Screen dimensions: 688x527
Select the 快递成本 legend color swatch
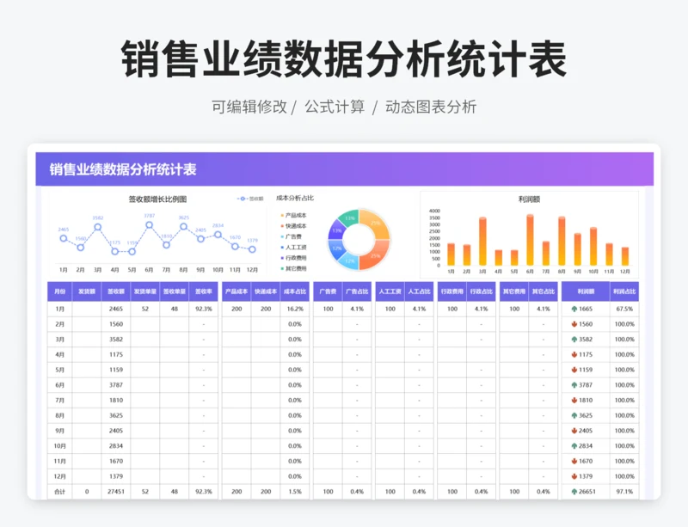tap(282, 226)
